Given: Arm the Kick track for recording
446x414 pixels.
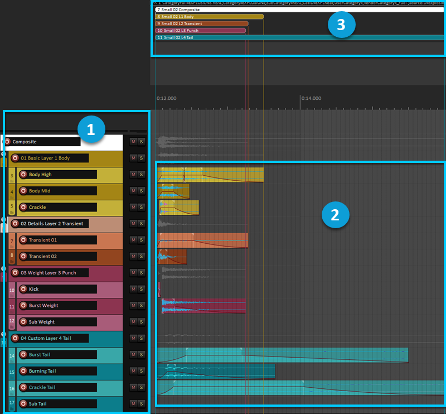Looking at the screenshot, I should [x=23, y=289].
